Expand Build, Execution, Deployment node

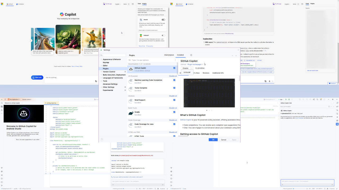pos(101,75)
